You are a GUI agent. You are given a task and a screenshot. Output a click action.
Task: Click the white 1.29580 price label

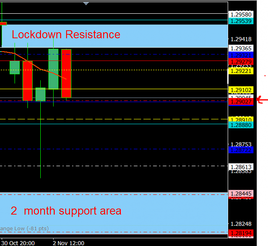coord(241,15)
